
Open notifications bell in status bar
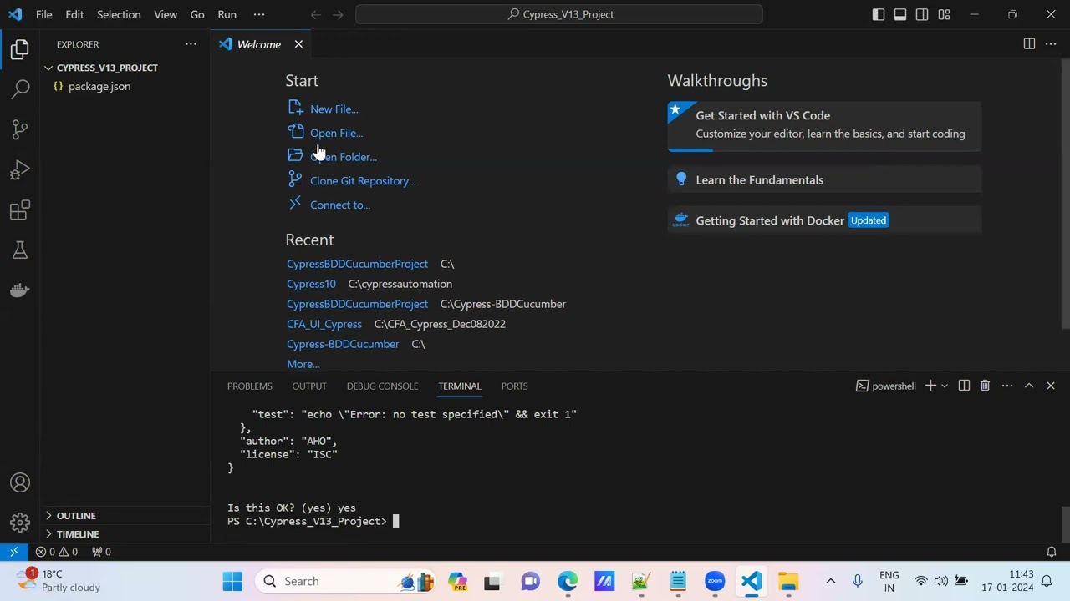pyautogui.click(x=1052, y=552)
